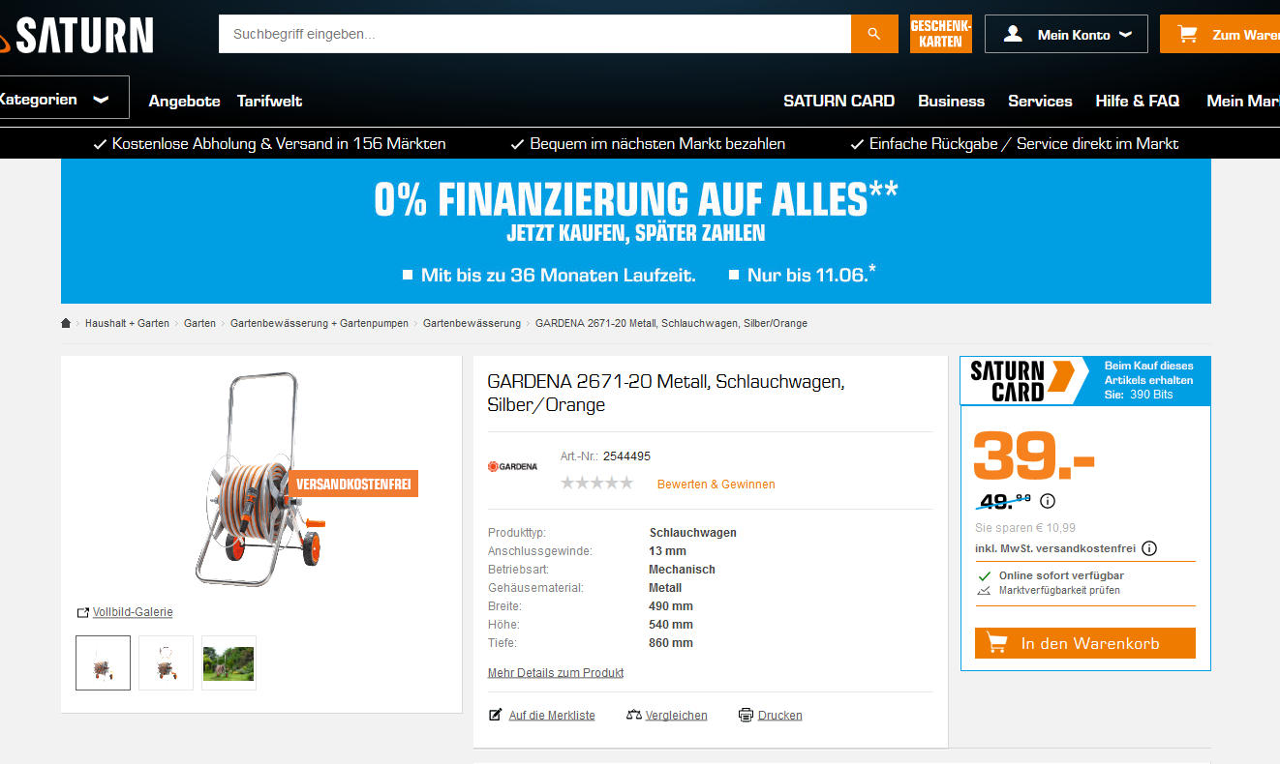Click the orange search magnifier button
This screenshot has height=764, width=1280.
(874, 34)
